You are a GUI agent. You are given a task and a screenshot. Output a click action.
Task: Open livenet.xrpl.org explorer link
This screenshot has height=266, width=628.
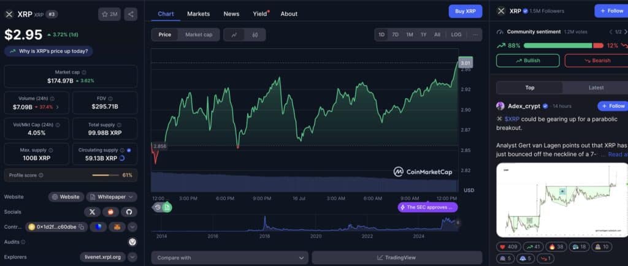(102, 257)
